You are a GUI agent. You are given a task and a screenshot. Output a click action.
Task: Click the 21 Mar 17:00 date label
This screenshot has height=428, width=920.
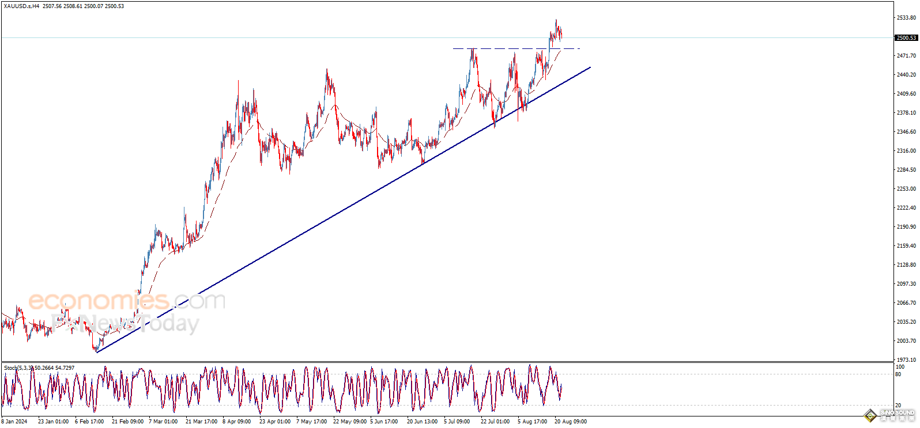pyautogui.click(x=201, y=422)
